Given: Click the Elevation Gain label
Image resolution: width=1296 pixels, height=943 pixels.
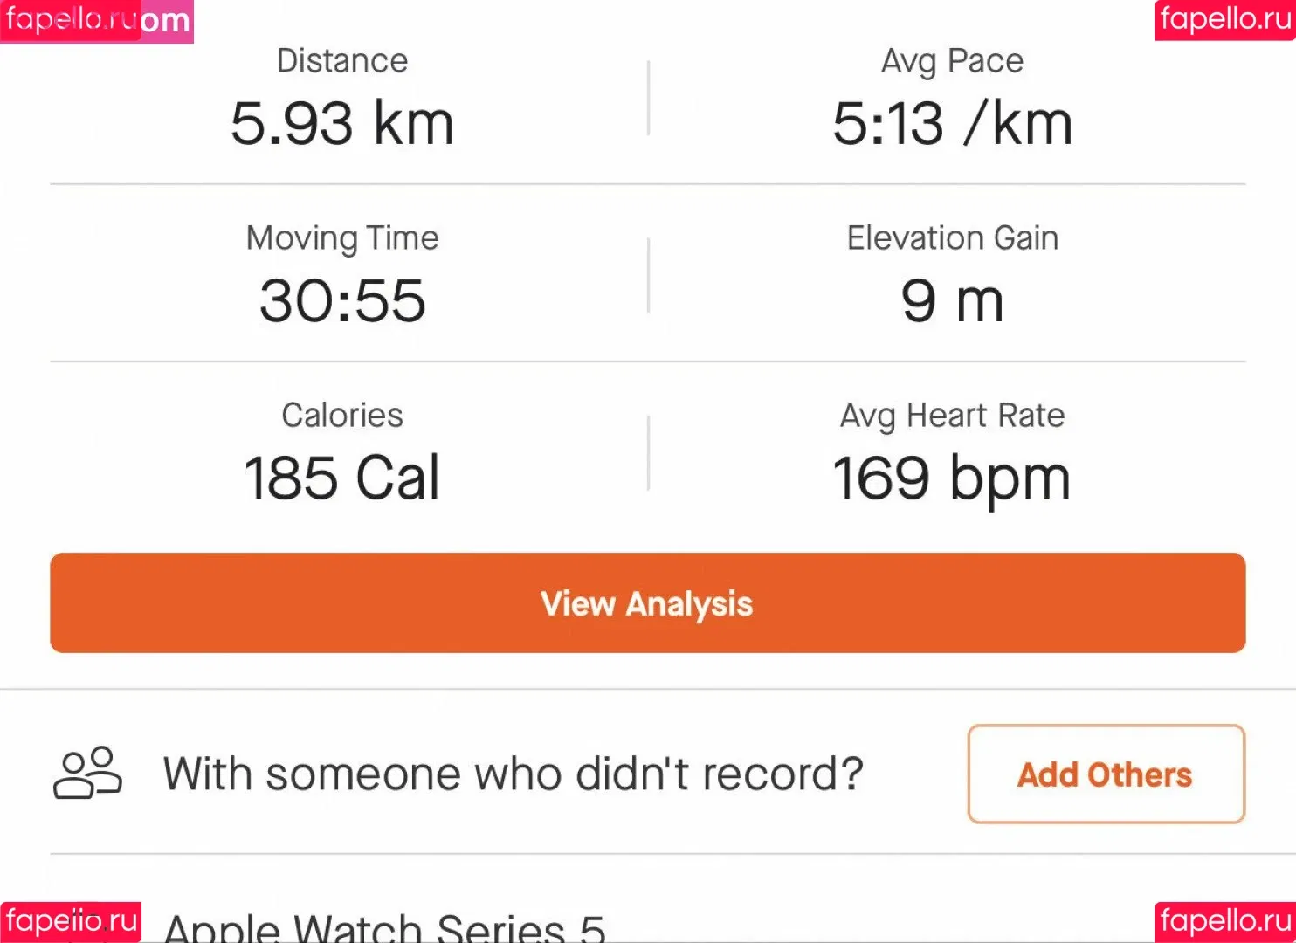Looking at the screenshot, I should pyautogui.click(x=952, y=237).
